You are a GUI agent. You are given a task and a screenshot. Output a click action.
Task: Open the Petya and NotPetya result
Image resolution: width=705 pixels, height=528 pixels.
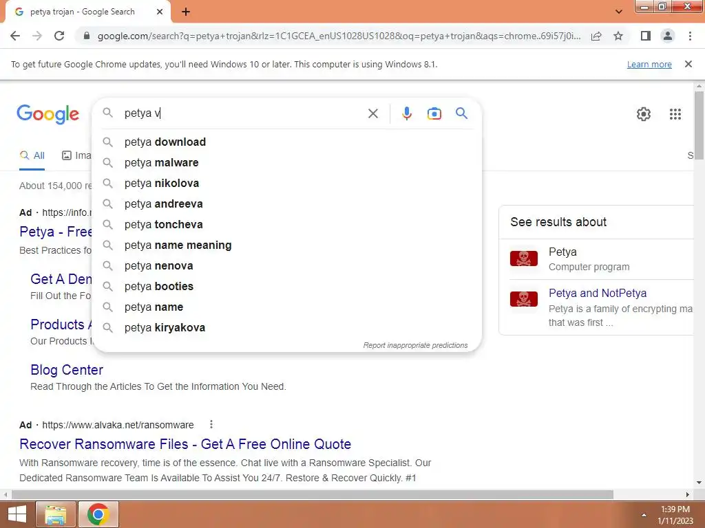tap(597, 293)
